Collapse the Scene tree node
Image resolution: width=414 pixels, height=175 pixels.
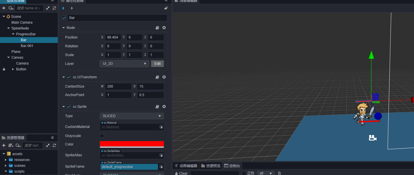(4, 17)
